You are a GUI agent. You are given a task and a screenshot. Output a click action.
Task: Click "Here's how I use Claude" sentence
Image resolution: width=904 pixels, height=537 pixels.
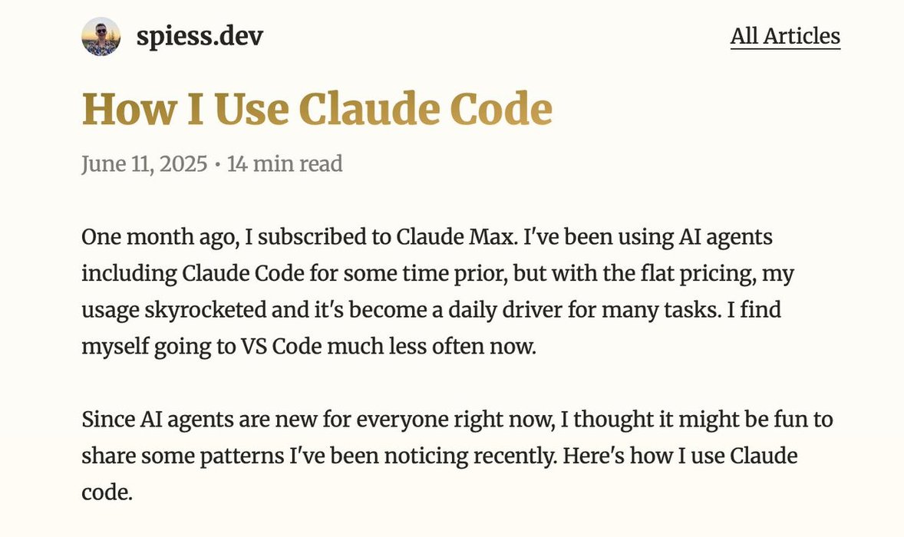(680, 456)
